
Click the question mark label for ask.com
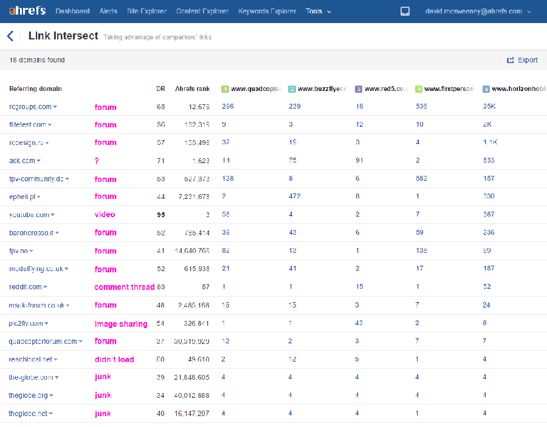click(x=97, y=161)
